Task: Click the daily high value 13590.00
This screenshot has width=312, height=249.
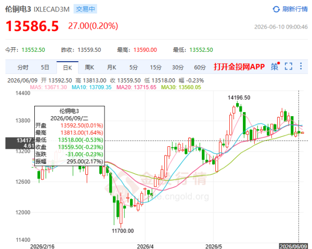Action: point(145,50)
